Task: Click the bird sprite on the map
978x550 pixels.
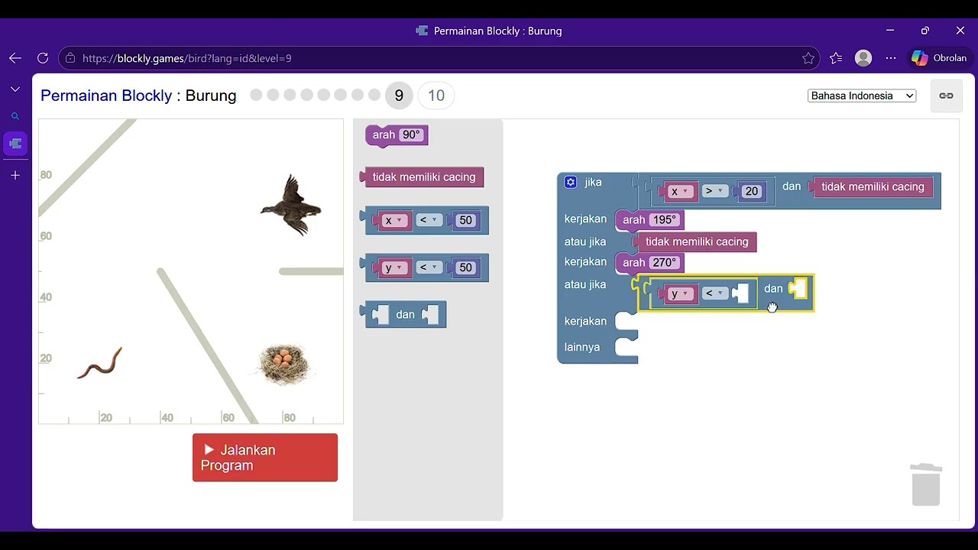Action: click(290, 205)
